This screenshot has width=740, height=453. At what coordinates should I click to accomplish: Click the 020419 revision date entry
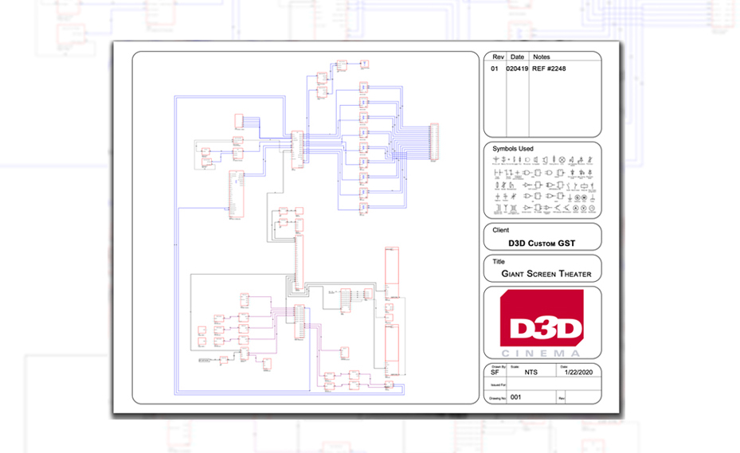(x=517, y=69)
